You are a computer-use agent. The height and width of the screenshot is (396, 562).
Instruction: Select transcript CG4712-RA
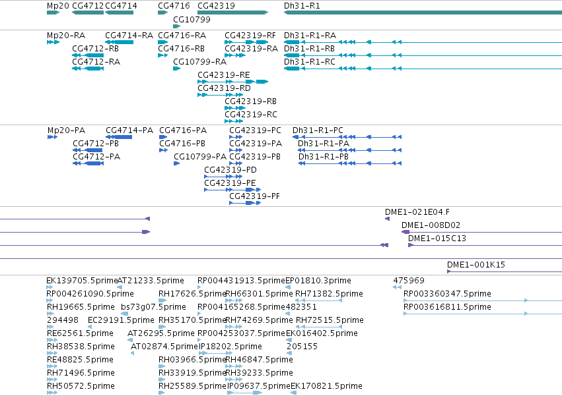click(x=96, y=61)
